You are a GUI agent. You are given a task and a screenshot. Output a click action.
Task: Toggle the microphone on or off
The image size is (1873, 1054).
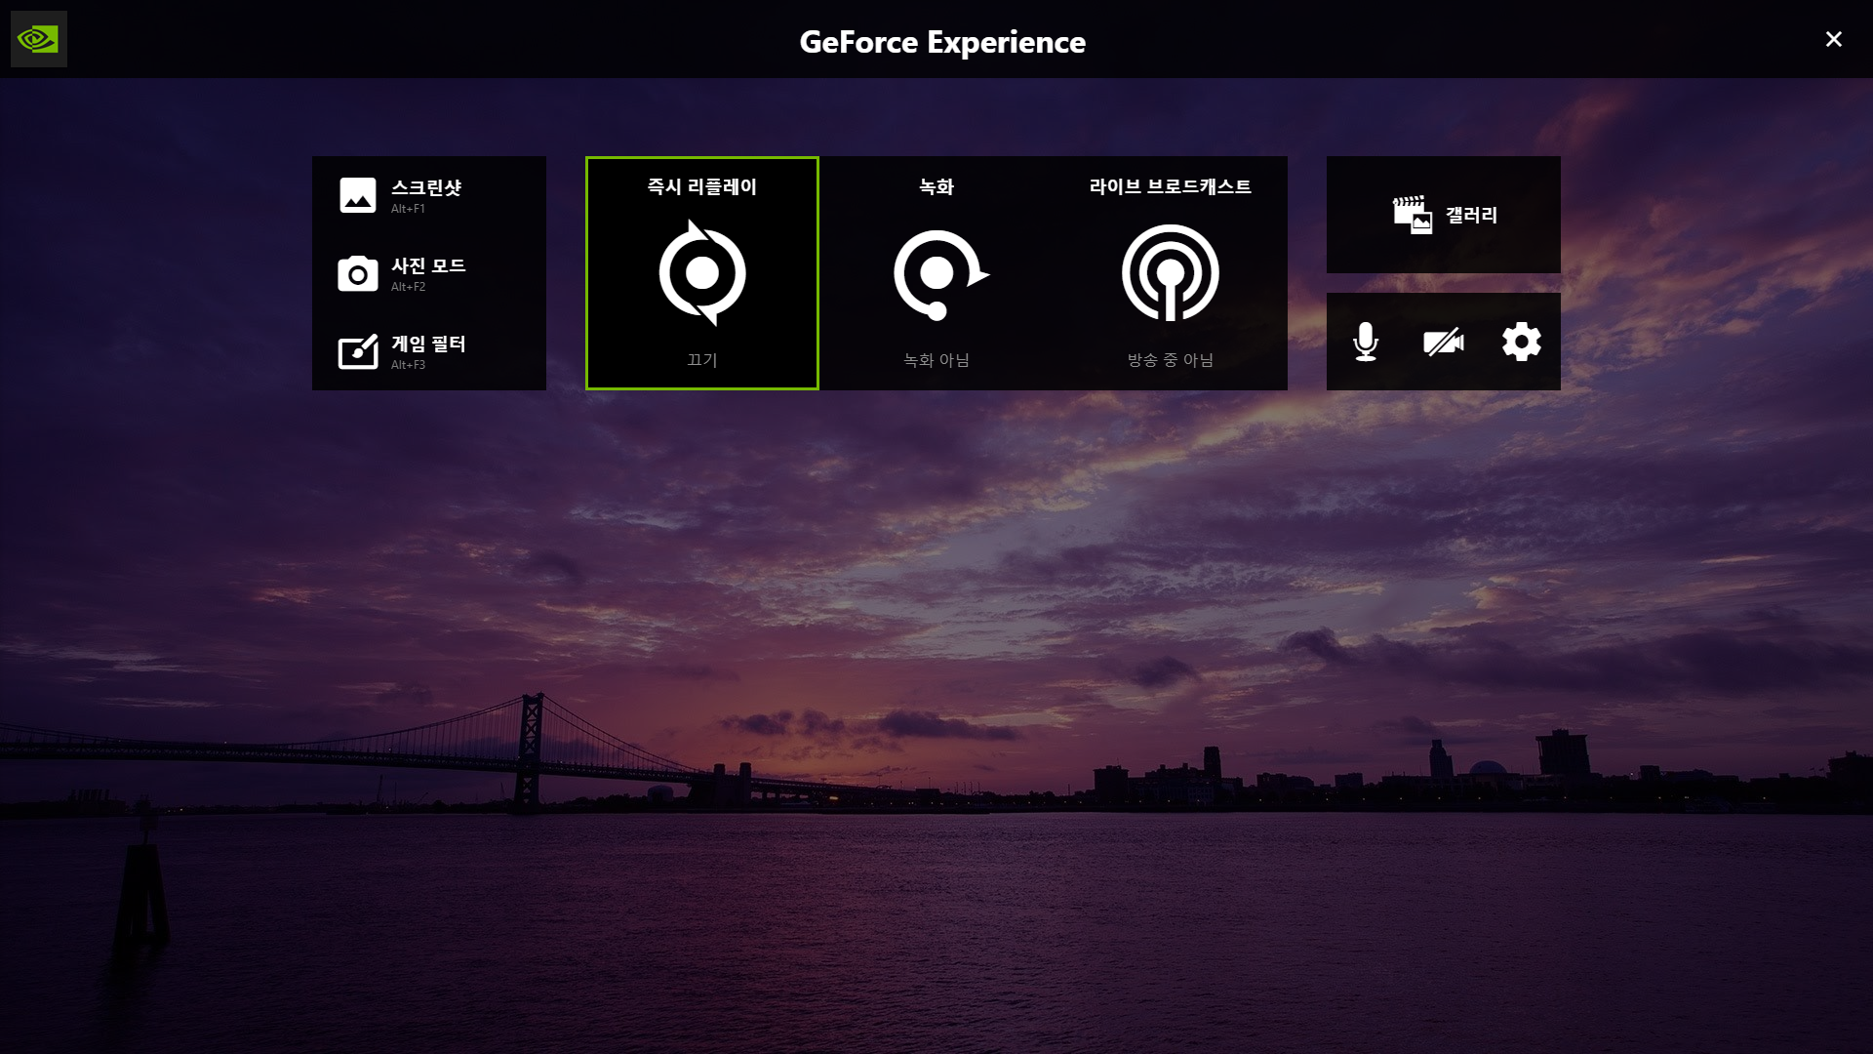point(1366,342)
